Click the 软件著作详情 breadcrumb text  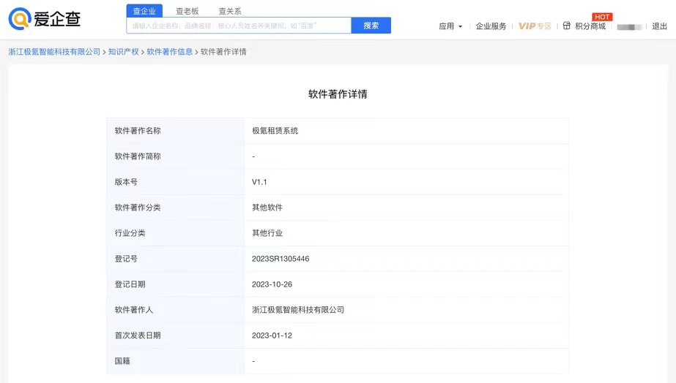click(x=223, y=52)
